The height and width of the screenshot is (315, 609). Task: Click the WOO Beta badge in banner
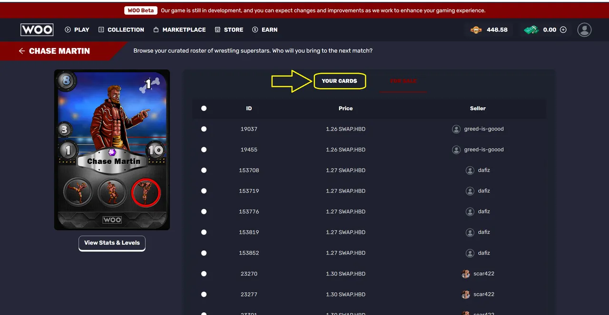pyautogui.click(x=141, y=10)
